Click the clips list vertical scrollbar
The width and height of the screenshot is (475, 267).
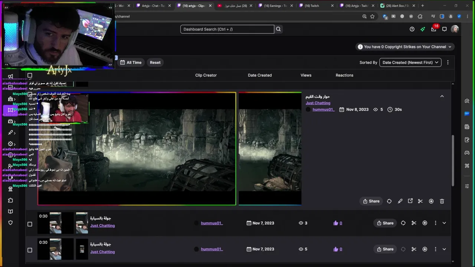pos(452,161)
